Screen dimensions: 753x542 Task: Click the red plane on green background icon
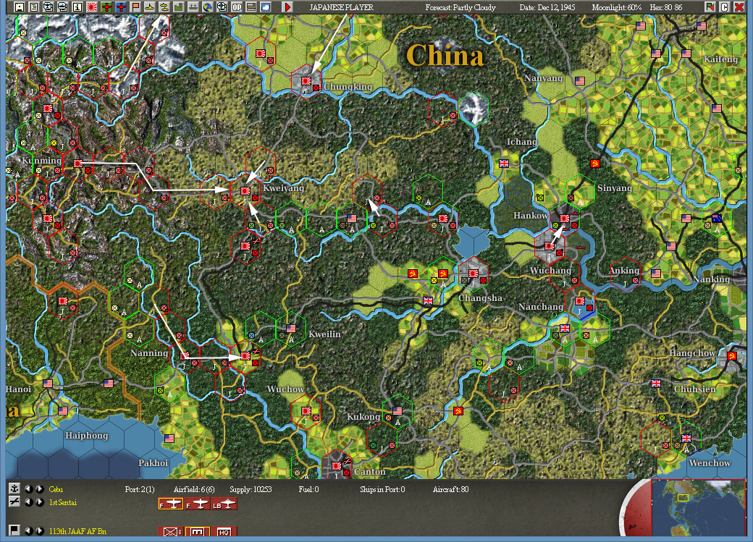(106, 7)
